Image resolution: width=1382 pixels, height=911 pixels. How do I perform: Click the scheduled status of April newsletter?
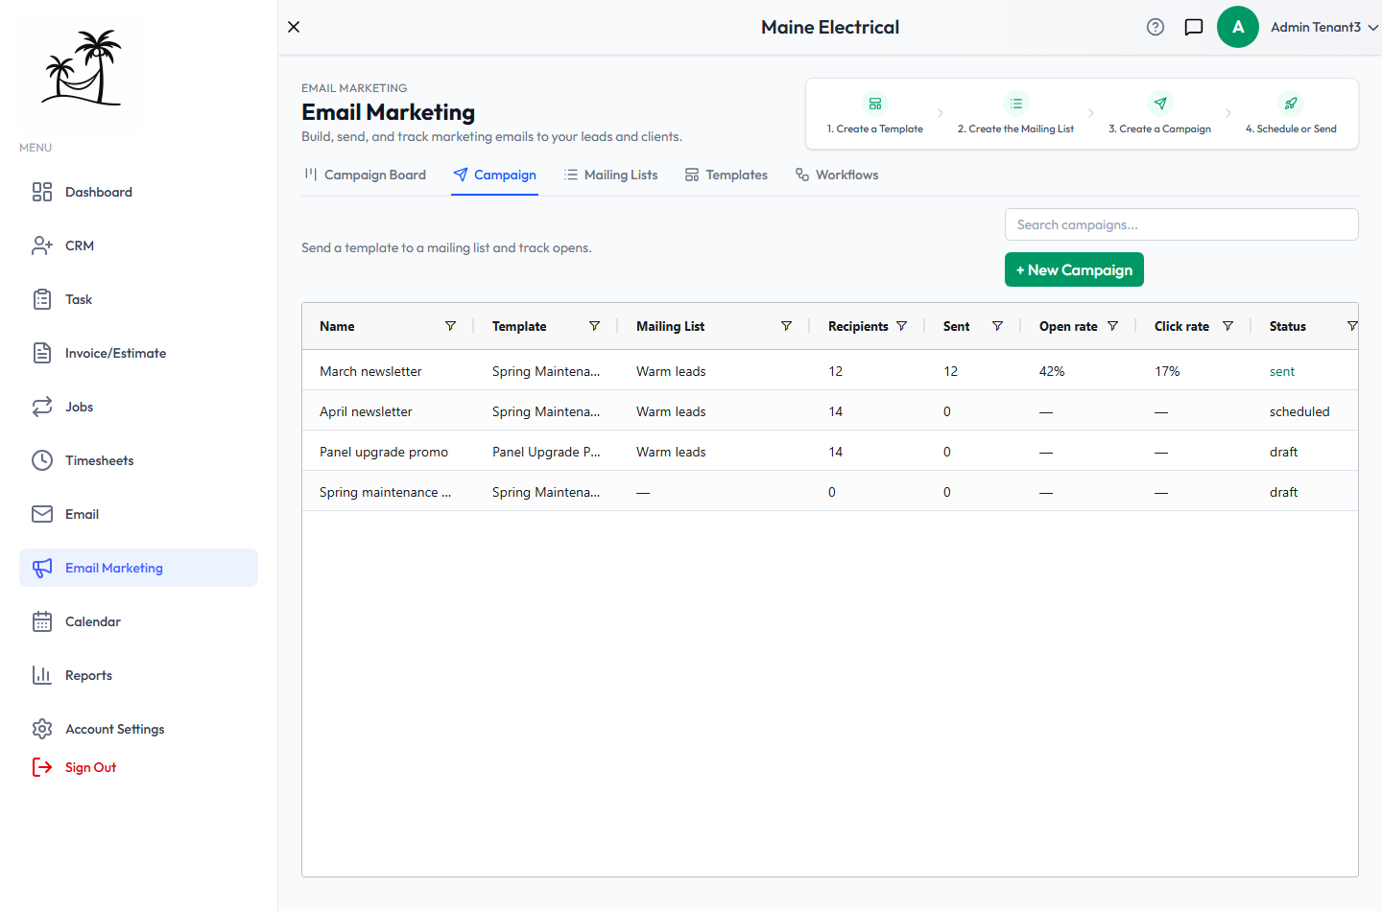pyautogui.click(x=1299, y=411)
